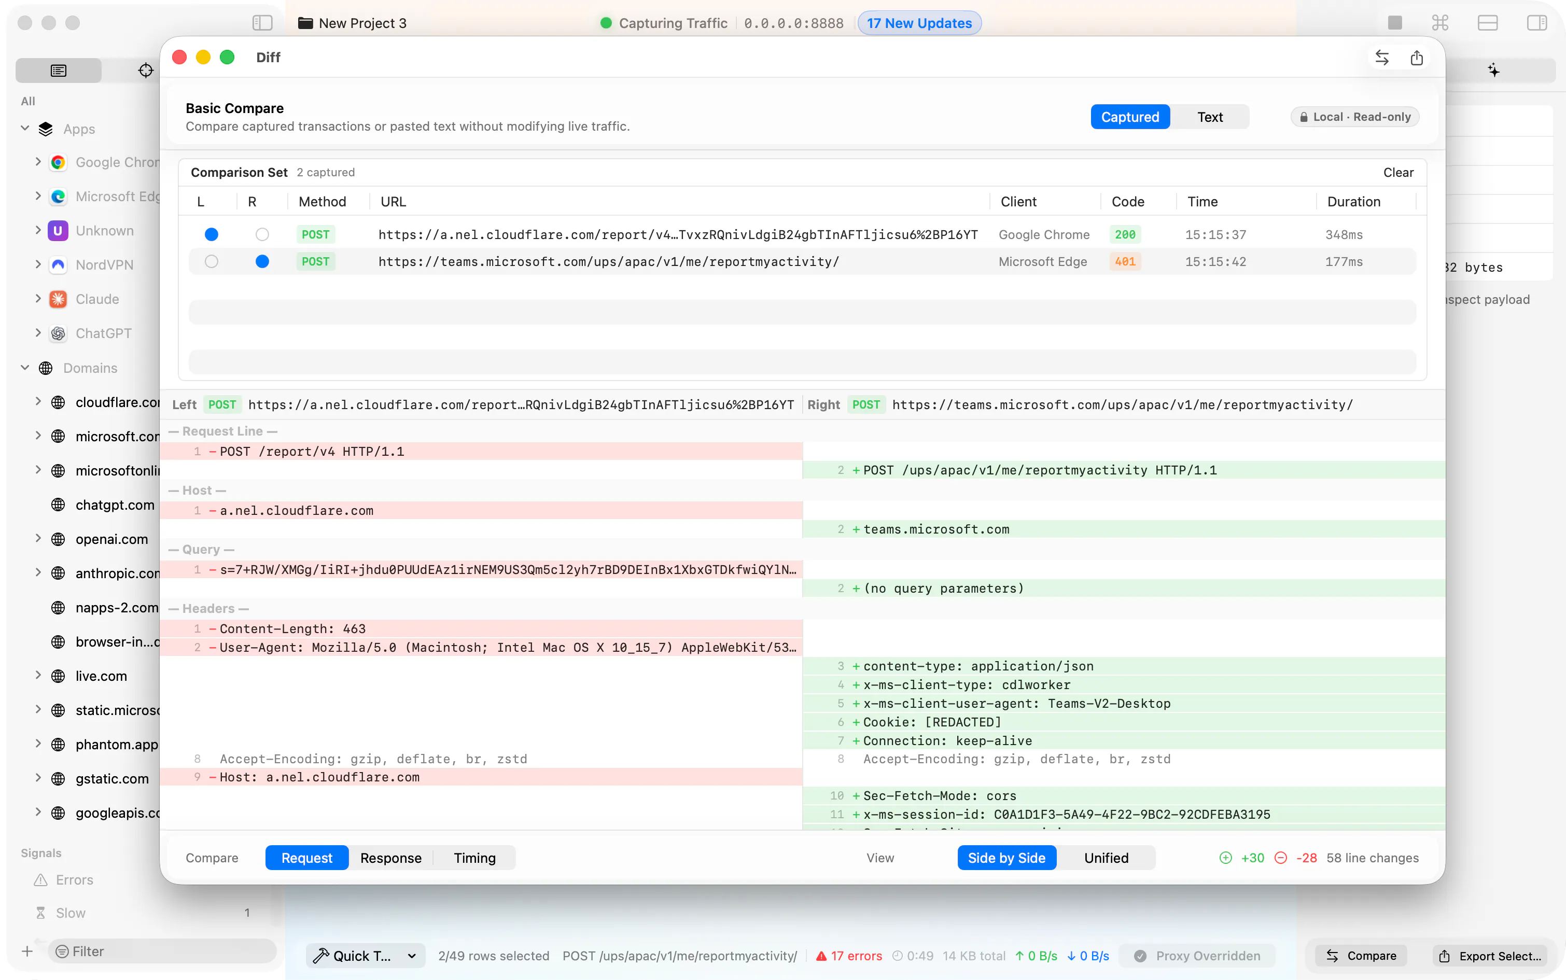Select right radio for cloudflare POST row
Image resolution: width=1566 pixels, height=980 pixels.
pyautogui.click(x=262, y=234)
